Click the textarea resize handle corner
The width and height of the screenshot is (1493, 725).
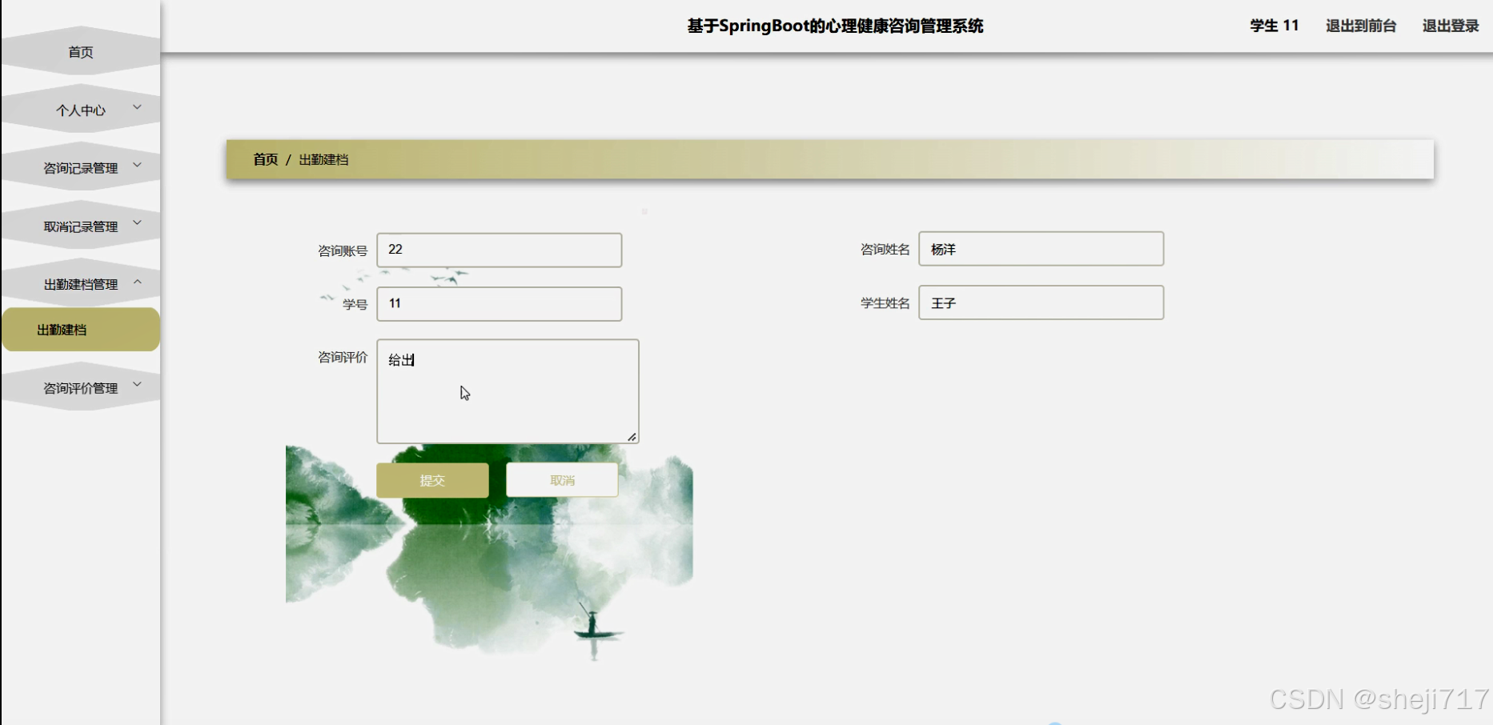(632, 437)
